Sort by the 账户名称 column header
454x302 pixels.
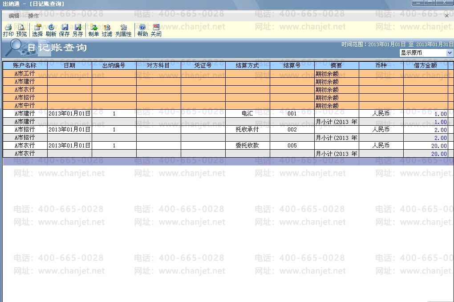25,65
